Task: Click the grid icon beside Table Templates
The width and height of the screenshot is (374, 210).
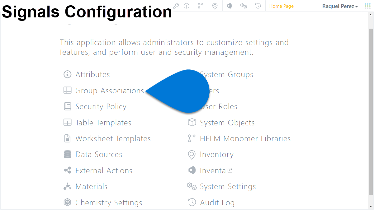Action: tap(67, 122)
